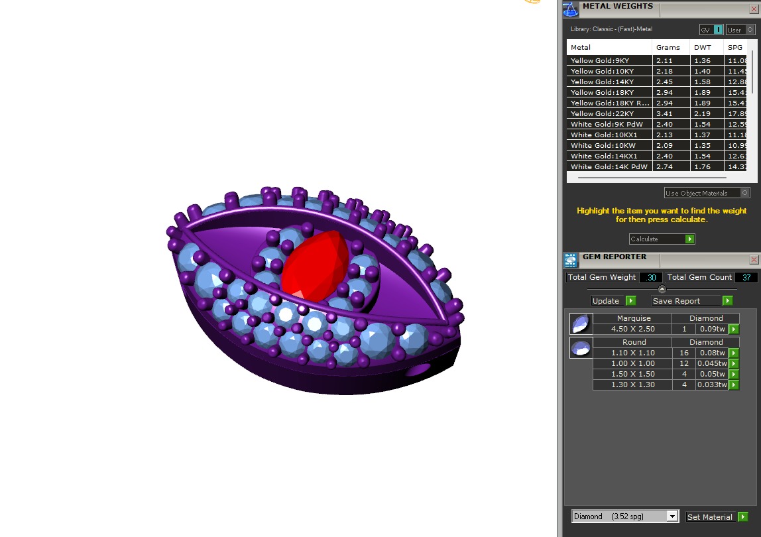Select the Yellow Gold:9KY row
Screen dimensions: 761x537
(657, 60)
